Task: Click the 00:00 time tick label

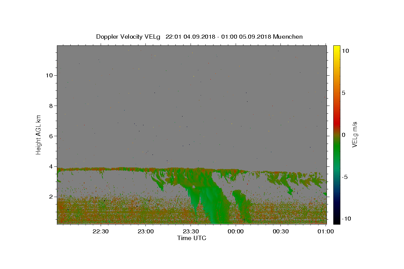Action: click(x=235, y=232)
